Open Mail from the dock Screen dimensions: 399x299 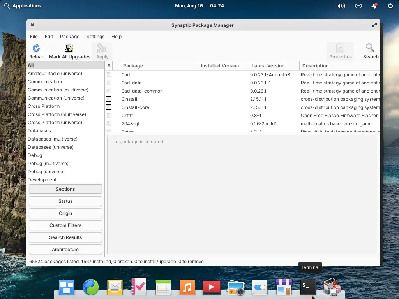coord(115,287)
